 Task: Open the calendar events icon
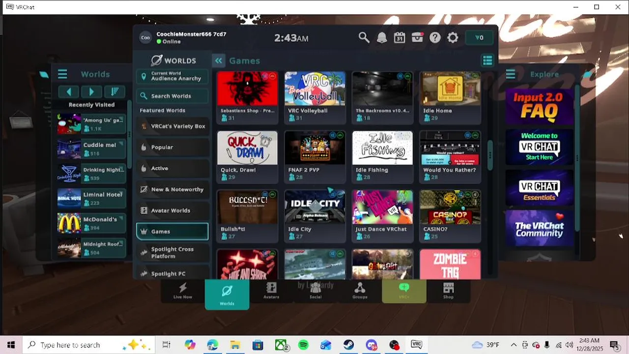click(x=400, y=38)
